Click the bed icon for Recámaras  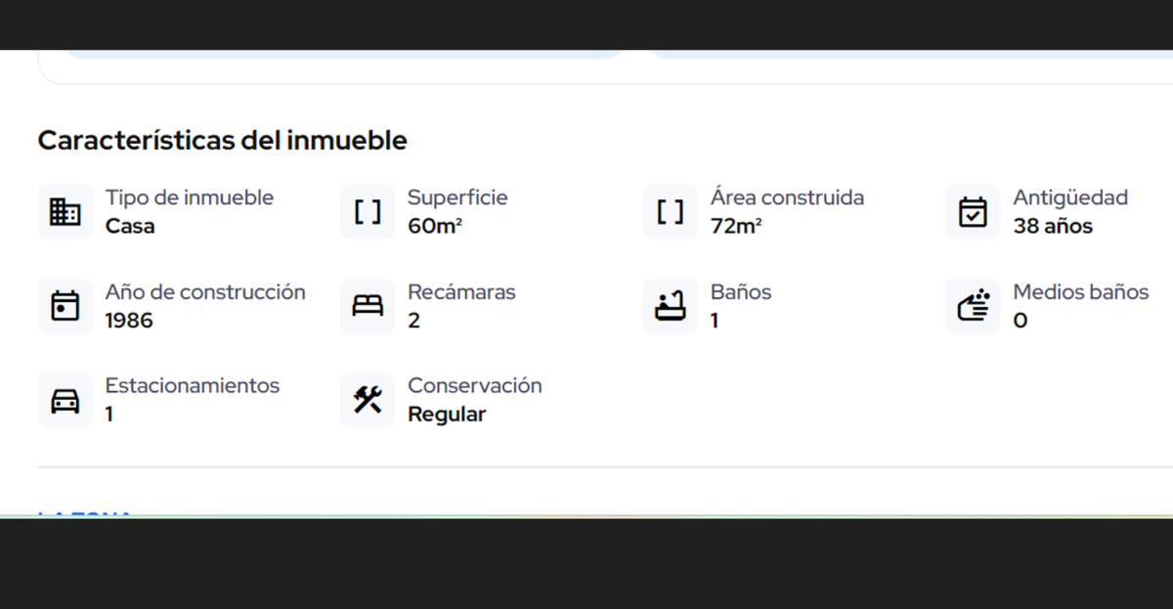pyautogui.click(x=368, y=306)
